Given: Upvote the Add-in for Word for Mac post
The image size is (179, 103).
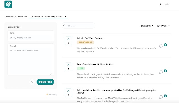Looking at the screenshot, I should (68, 39).
